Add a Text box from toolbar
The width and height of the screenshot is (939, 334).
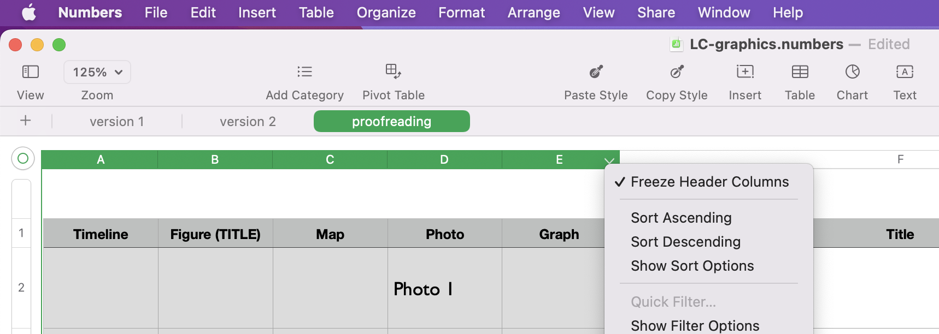905,72
